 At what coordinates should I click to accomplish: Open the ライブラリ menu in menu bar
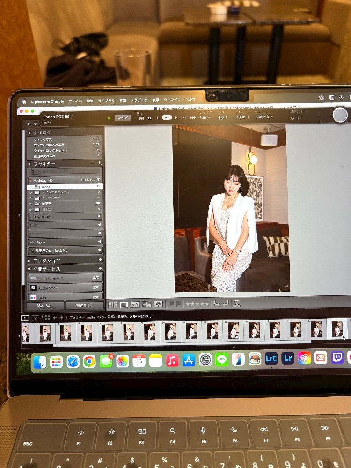[106, 101]
